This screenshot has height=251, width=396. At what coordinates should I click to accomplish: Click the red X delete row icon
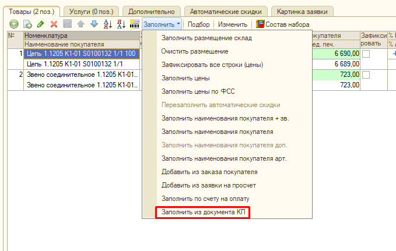[54, 24]
